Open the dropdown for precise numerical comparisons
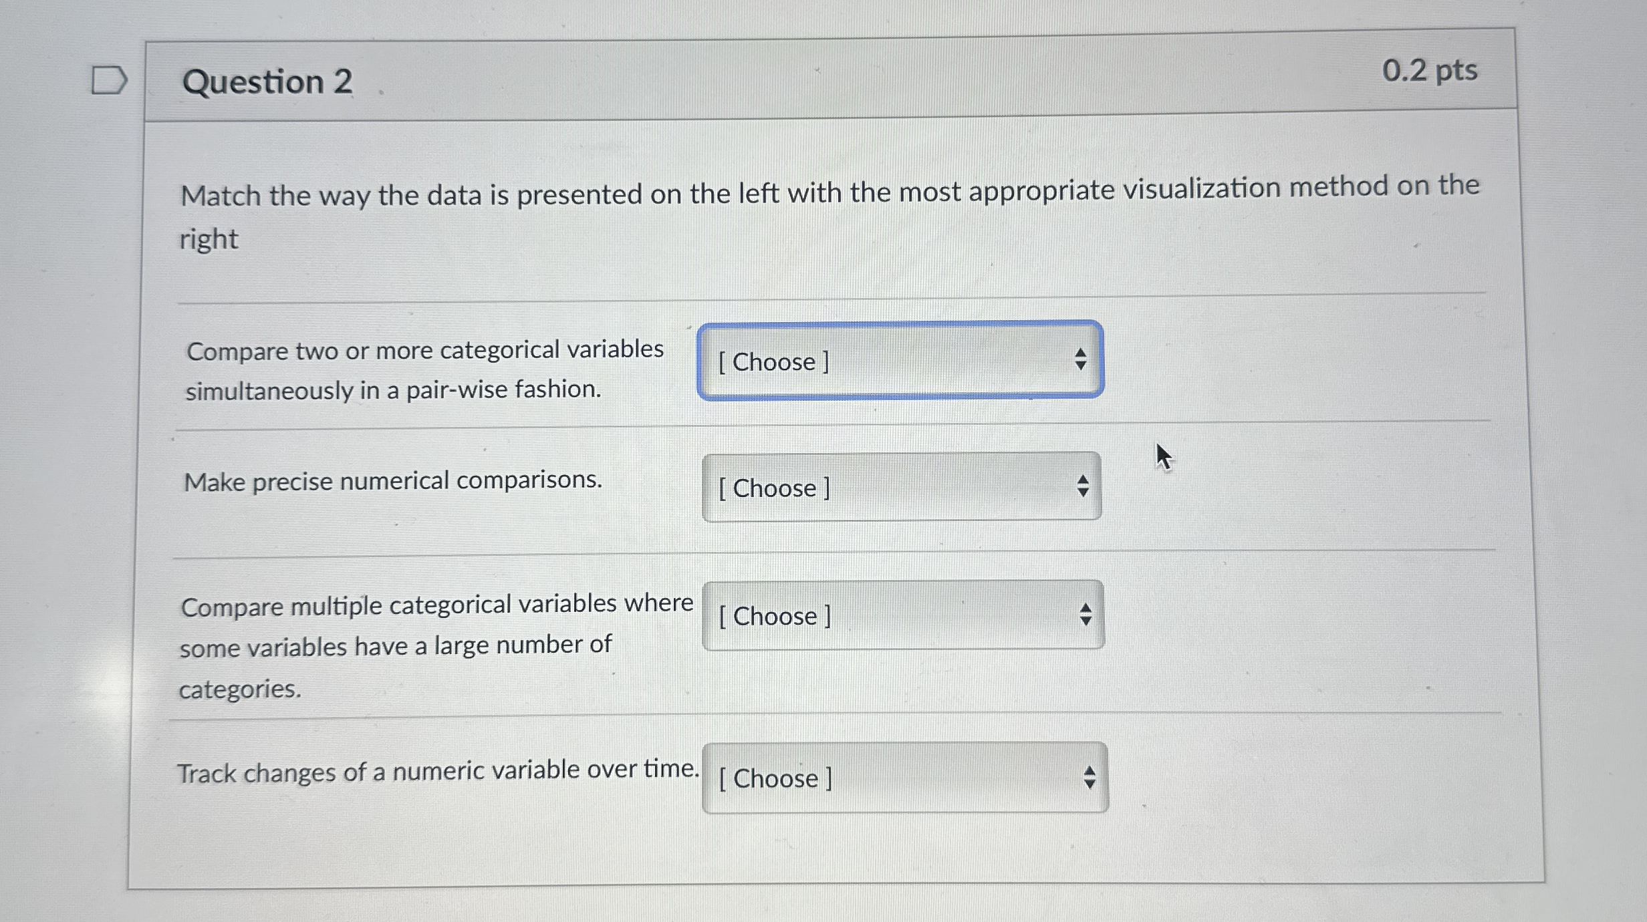The width and height of the screenshot is (1647, 922). 902,489
